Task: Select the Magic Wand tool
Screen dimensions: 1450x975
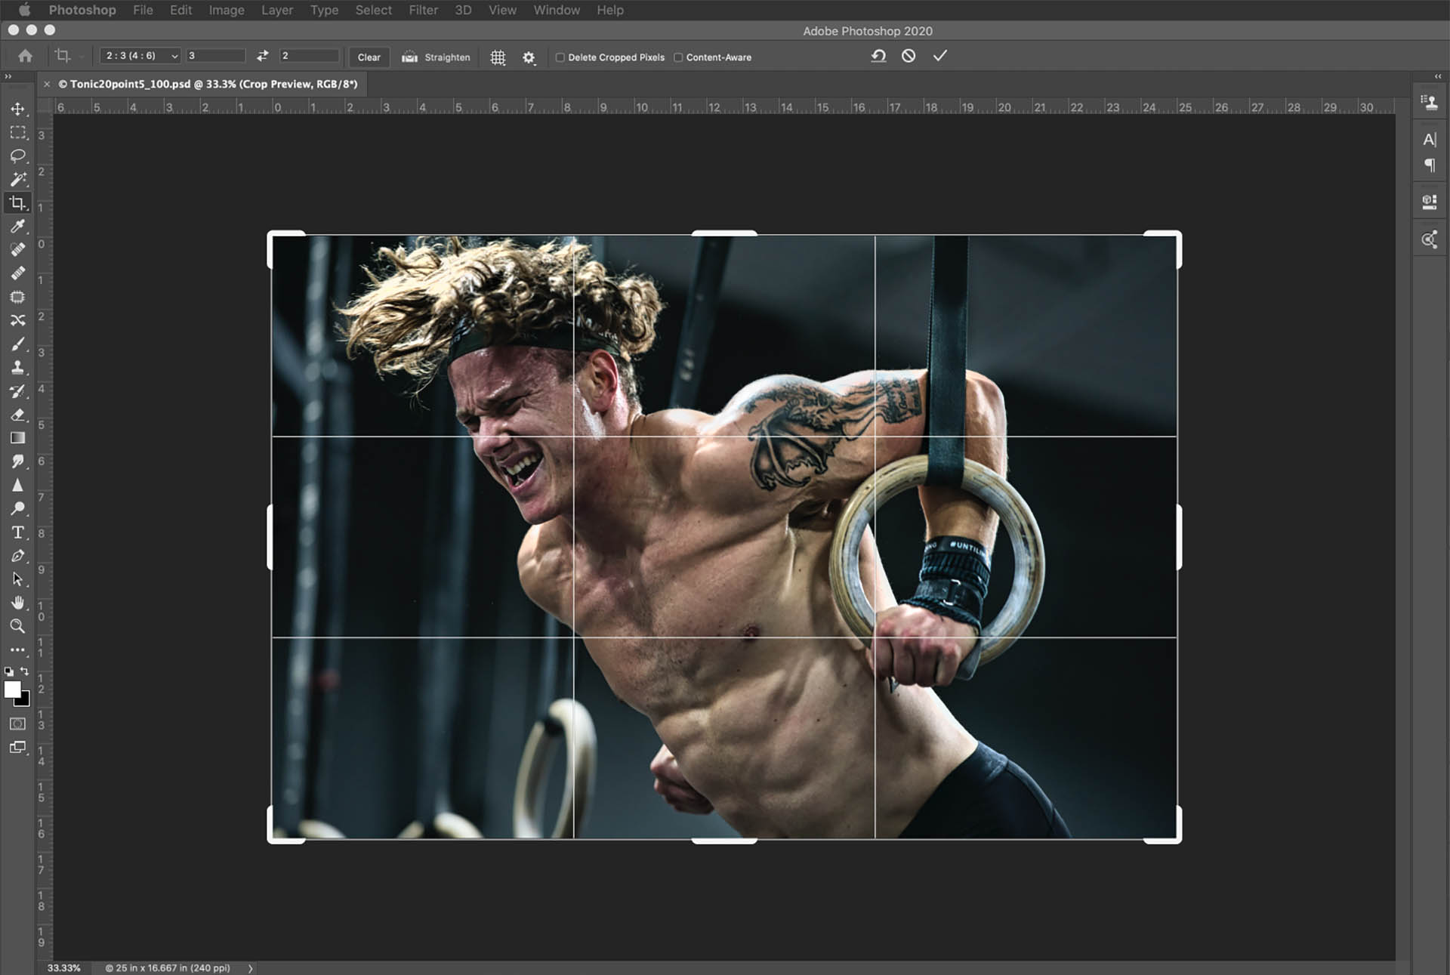Action: point(17,179)
